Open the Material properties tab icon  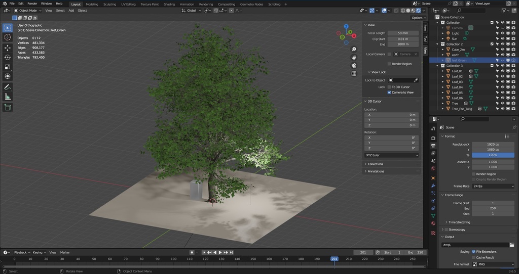[x=433, y=223]
